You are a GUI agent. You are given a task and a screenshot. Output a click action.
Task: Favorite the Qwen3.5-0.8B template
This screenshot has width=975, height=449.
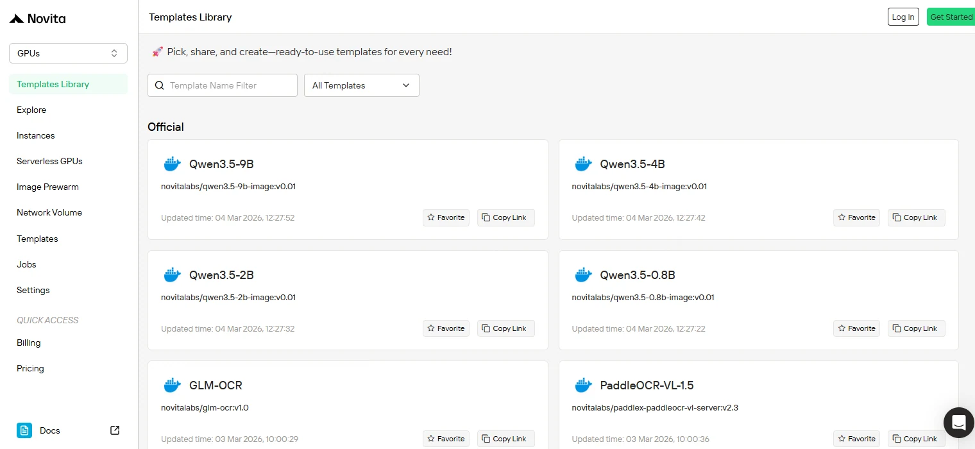[x=856, y=328]
